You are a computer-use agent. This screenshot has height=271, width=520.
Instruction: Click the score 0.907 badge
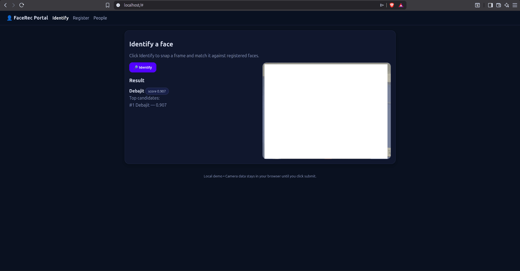[157, 91]
